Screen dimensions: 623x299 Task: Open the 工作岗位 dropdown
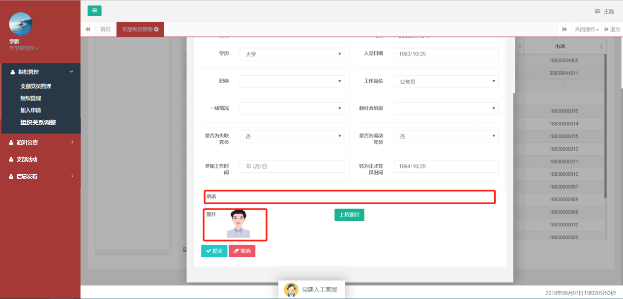(445, 82)
